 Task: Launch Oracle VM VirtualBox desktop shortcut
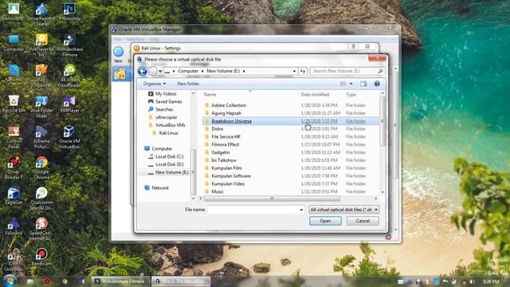click(69, 137)
